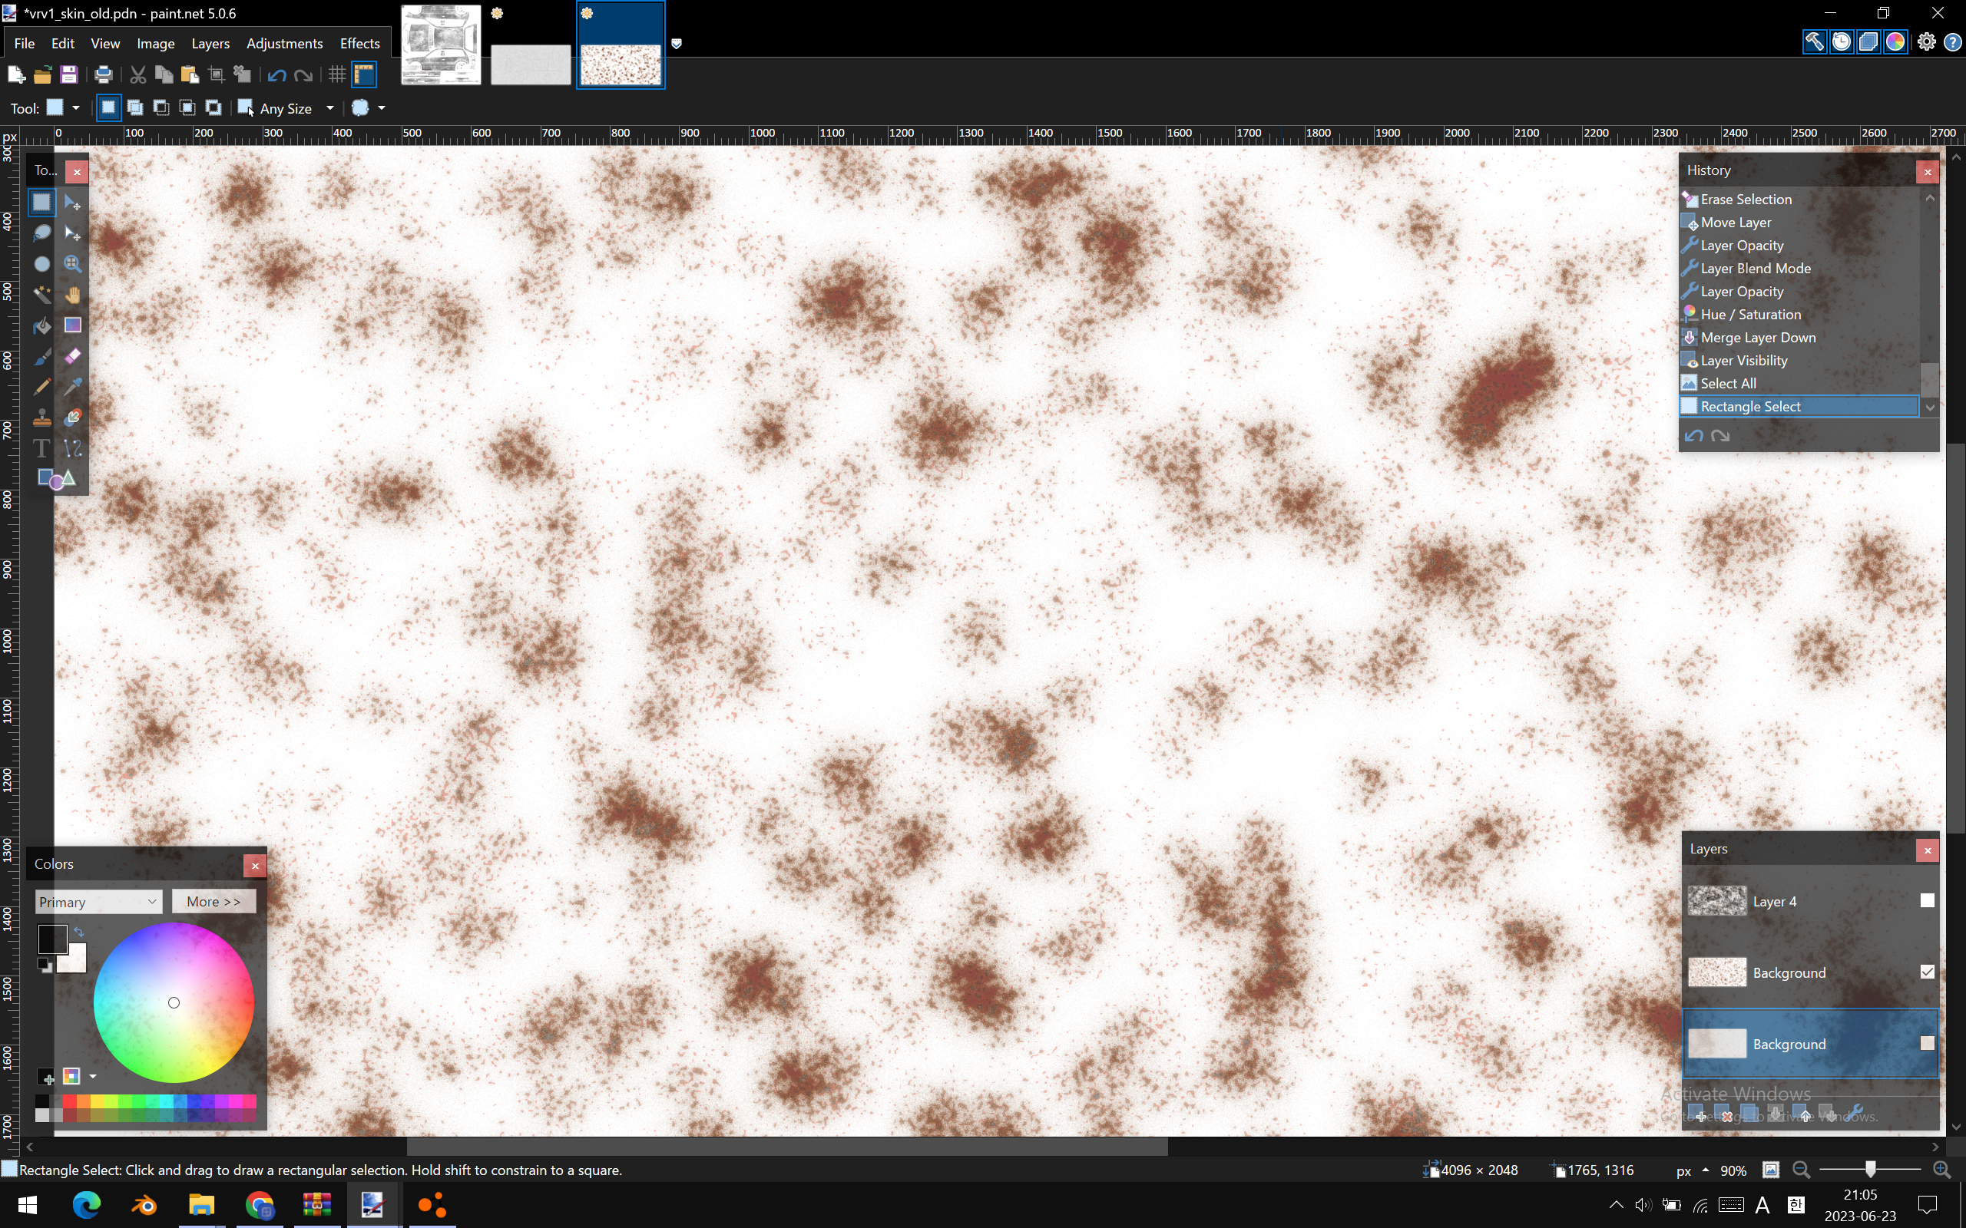This screenshot has width=1966, height=1228.
Task: Toggle visibility of selected bottom Background layer
Action: point(1926,1044)
